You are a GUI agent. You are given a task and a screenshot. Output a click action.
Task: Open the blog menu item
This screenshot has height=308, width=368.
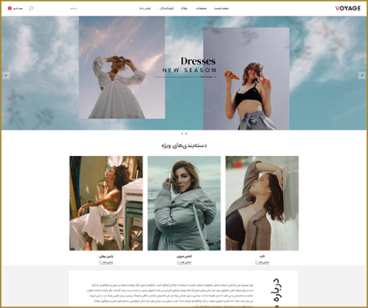coord(184,8)
